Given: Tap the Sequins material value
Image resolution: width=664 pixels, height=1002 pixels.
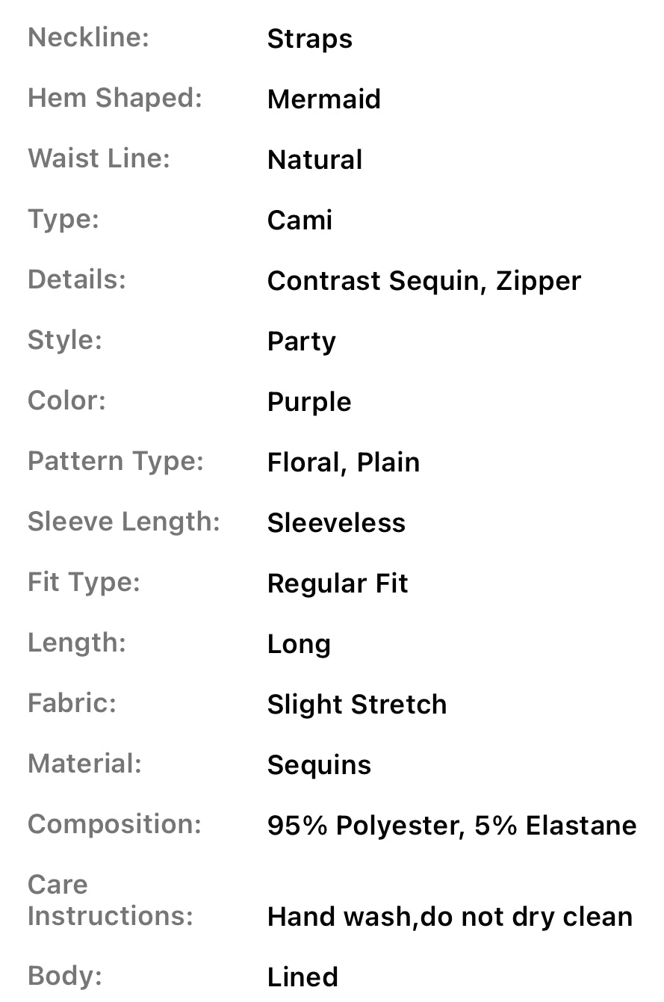Looking at the screenshot, I should pos(319,765).
